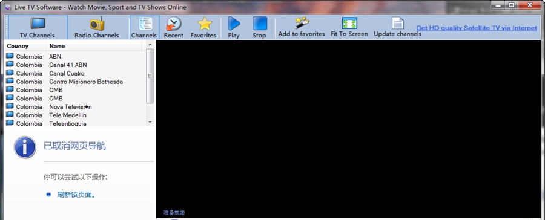The image size is (545, 220).
Task: Open Get HD quality Satellite TV link
Action: (477, 28)
